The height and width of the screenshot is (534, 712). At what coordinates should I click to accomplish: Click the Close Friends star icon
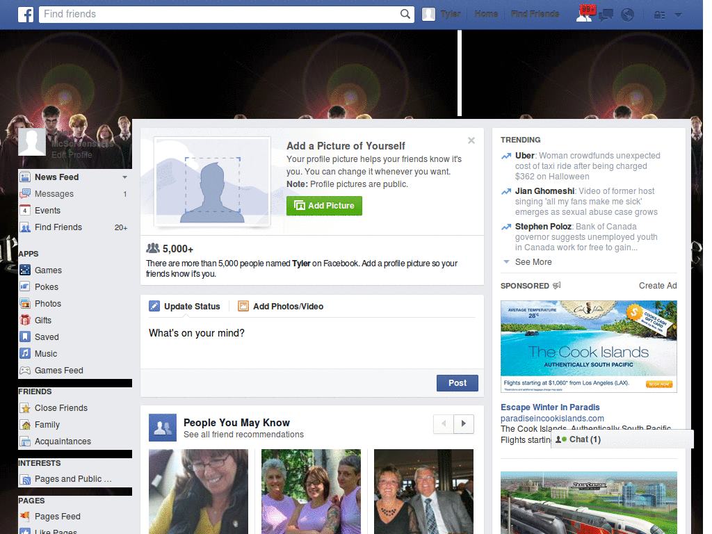tap(26, 408)
